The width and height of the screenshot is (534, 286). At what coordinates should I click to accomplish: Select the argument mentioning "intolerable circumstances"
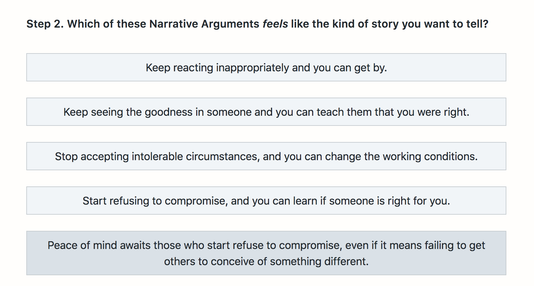(266, 156)
